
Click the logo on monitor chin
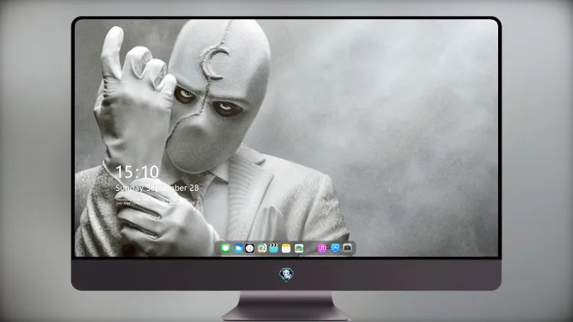(x=286, y=275)
